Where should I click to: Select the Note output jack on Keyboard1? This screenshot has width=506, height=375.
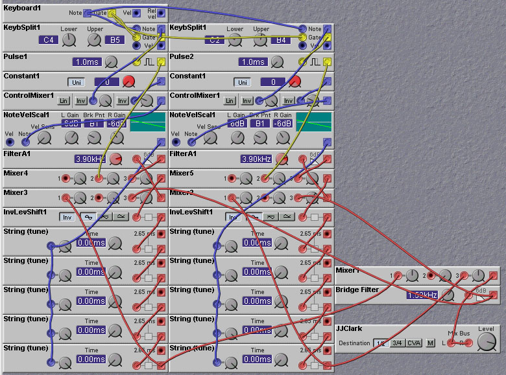87,12
